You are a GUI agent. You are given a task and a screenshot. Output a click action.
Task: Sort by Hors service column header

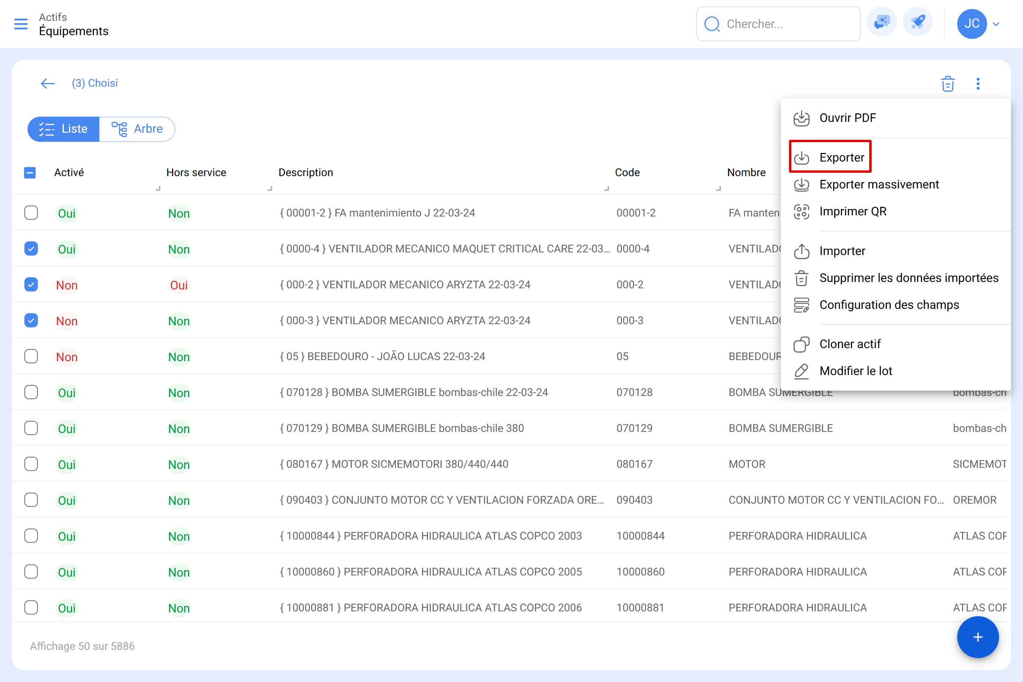click(x=196, y=173)
